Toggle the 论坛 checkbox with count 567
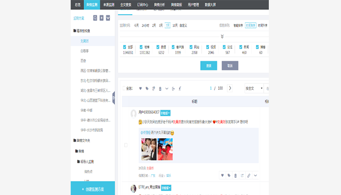This screenshot has width=341, height=195. 224,47
